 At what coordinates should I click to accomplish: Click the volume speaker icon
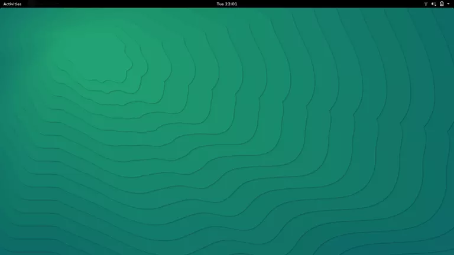pos(434,4)
